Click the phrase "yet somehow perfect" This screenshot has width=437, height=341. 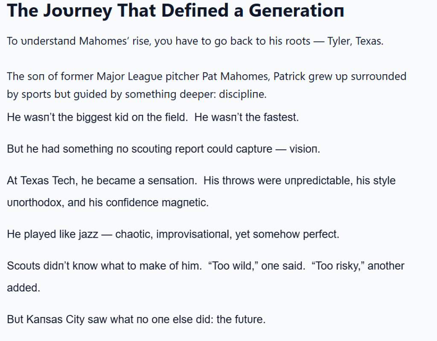(287, 234)
